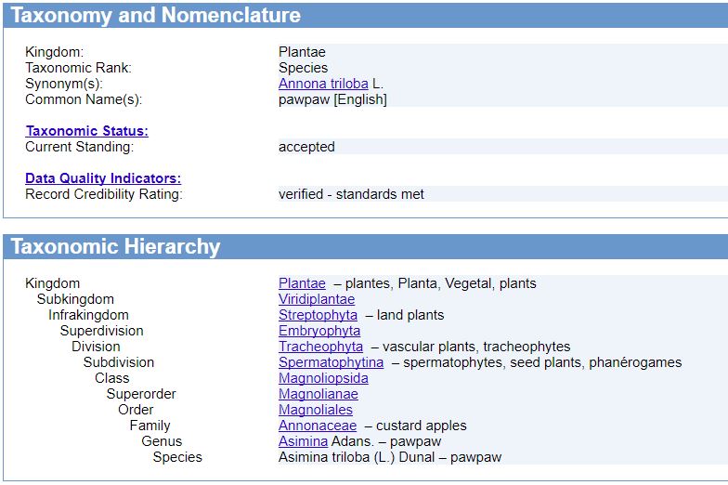728x485 pixels.
Task: Open the Magnolianae superorder link
Action: [318, 394]
